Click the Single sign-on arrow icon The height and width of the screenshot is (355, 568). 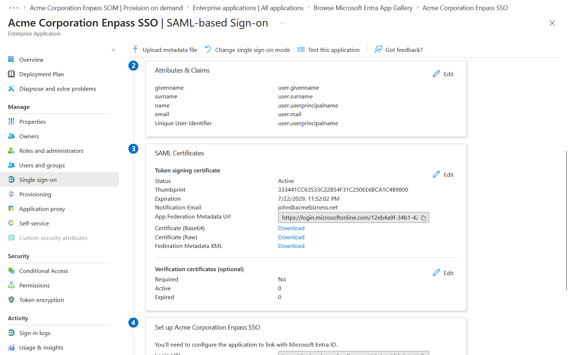coord(11,180)
